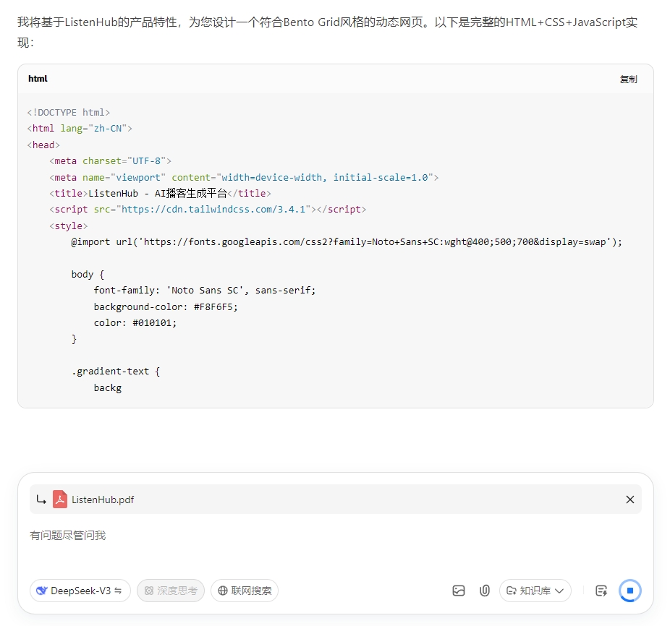
Task: Click the <head> tag line
Action: [x=43, y=145]
